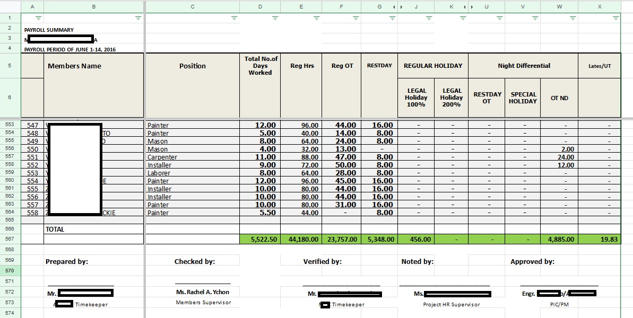The image size is (633, 318).
Task: Click the Ms. Rachel A. Ychon cell
Action: point(202,292)
